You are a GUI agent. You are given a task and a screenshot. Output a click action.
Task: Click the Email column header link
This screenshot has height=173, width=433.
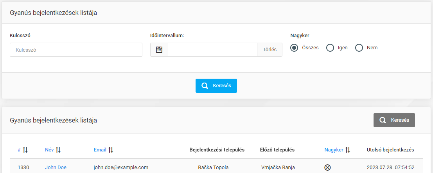pyautogui.click(x=100, y=150)
